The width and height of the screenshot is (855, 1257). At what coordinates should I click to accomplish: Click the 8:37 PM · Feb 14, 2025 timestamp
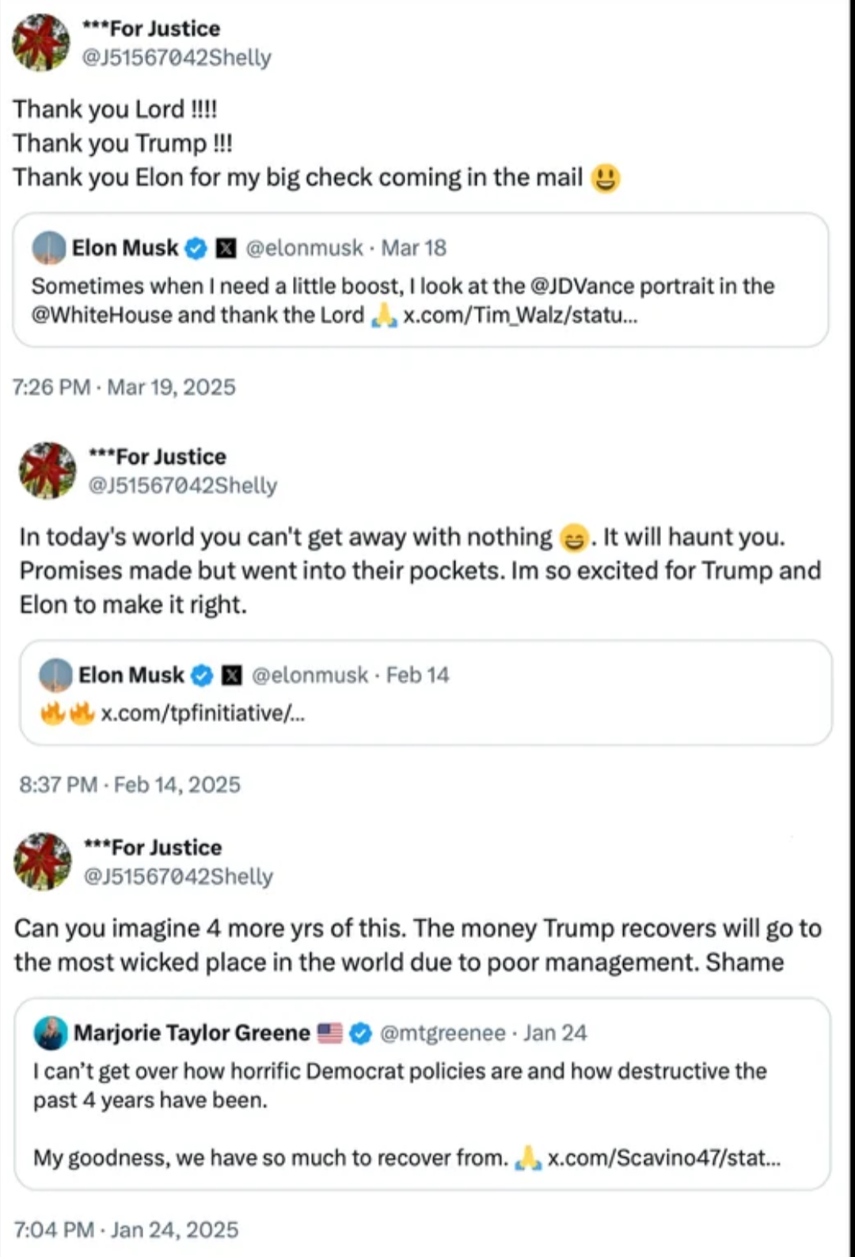coord(130,784)
